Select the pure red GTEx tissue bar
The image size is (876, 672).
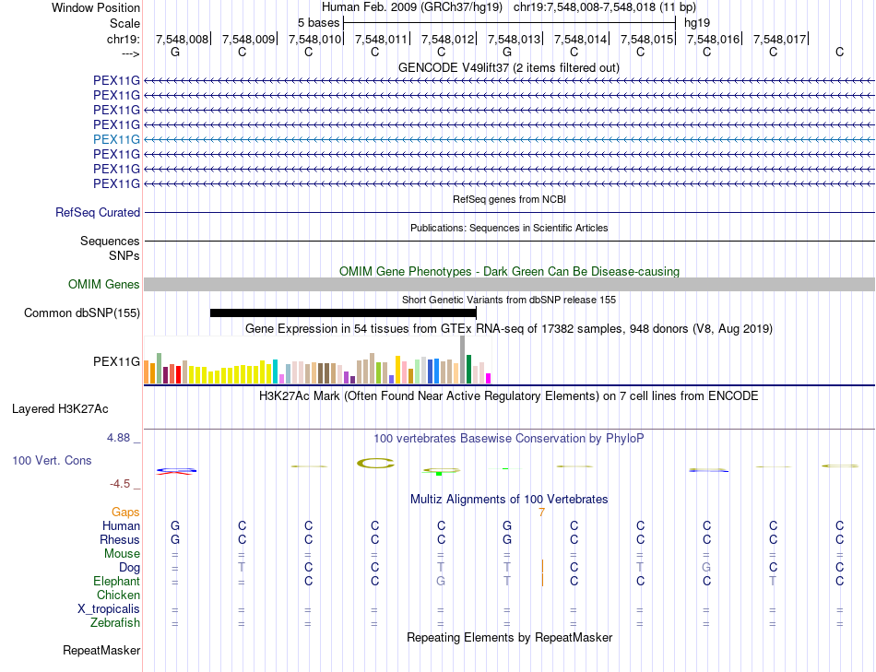[178, 375]
